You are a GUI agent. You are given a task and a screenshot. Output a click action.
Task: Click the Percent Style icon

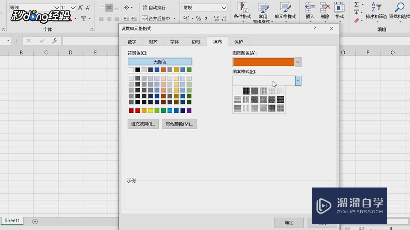(x=199, y=19)
